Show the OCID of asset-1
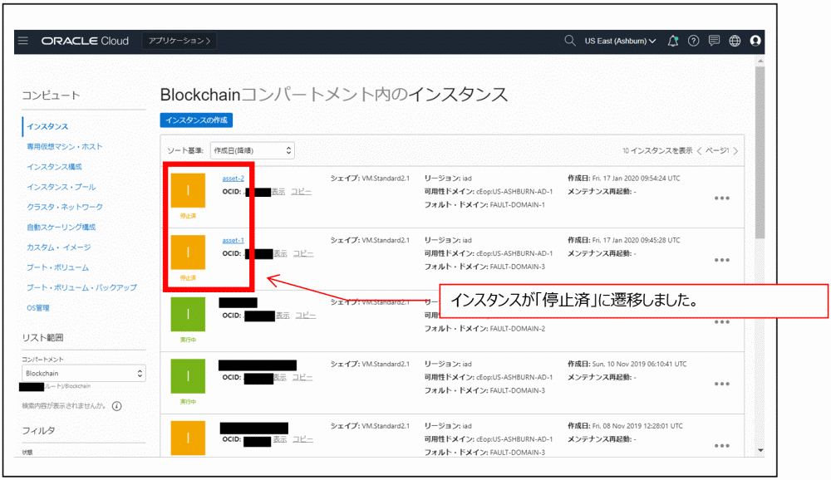Image resolution: width=831 pixels, height=480 pixels. point(280,254)
